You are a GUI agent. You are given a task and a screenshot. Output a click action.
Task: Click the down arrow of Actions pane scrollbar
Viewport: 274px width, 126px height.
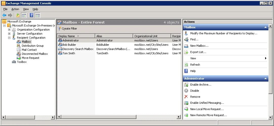270,117
